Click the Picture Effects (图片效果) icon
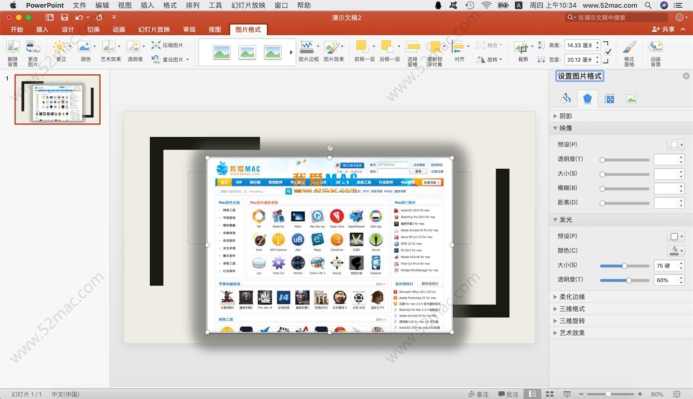 pyautogui.click(x=332, y=47)
